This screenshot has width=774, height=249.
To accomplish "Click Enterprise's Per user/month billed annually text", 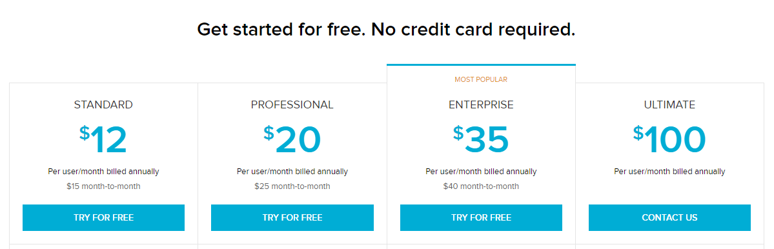I will pyautogui.click(x=482, y=172).
